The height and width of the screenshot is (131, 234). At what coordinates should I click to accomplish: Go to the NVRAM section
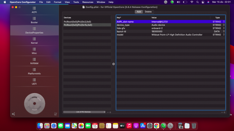click(34, 61)
